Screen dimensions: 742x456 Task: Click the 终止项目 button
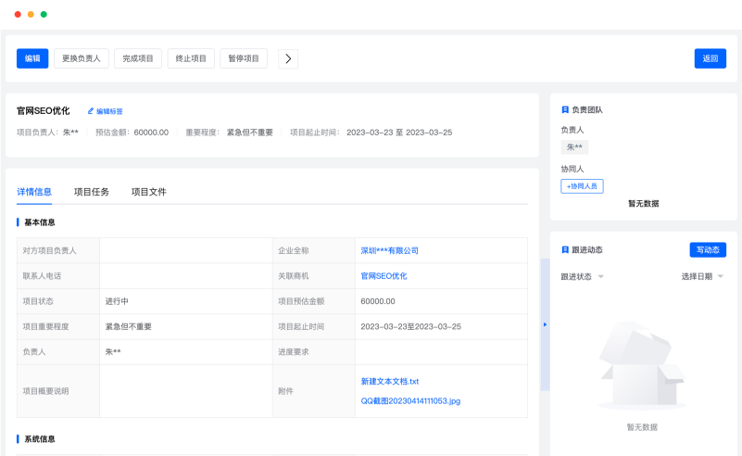pyautogui.click(x=191, y=58)
